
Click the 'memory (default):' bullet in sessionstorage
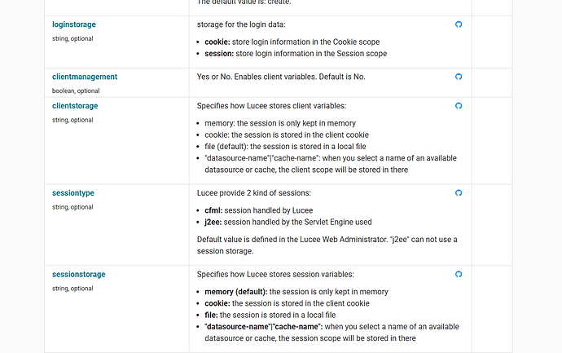click(x=236, y=292)
